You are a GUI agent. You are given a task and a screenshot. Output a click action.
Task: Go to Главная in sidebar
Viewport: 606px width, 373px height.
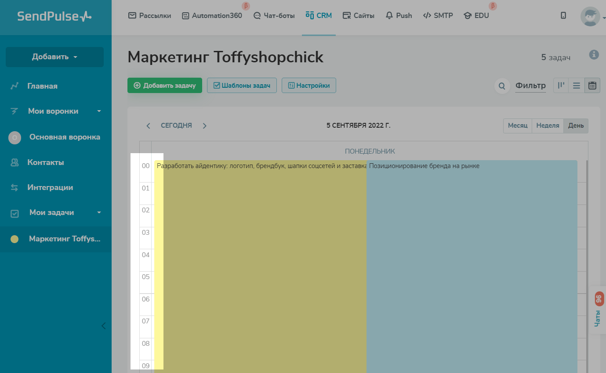click(x=42, y=86)
